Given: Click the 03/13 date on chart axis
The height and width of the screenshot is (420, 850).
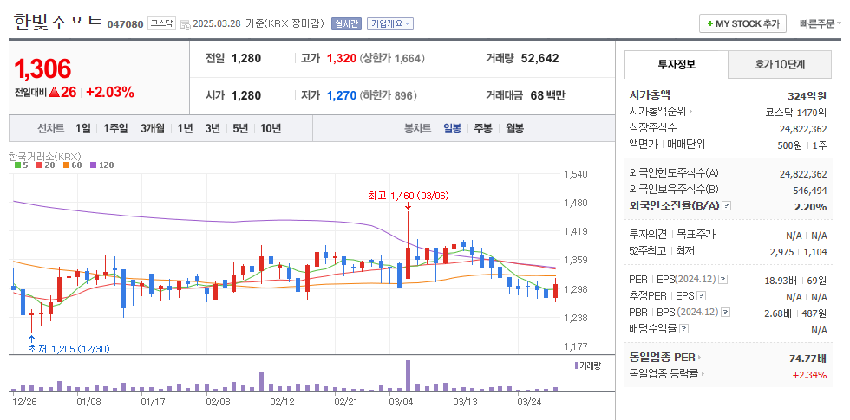Looking at the screenshot, I should [x=464, y=402].
